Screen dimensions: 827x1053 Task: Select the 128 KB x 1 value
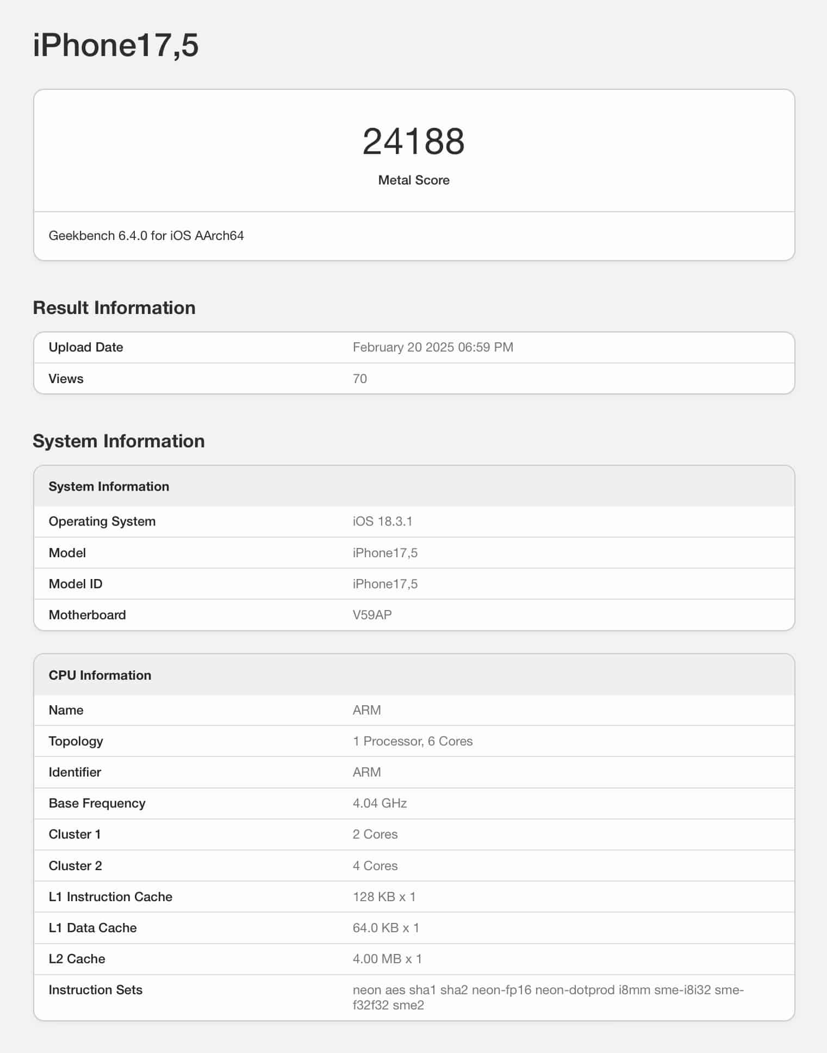click(x=384, y=897)
